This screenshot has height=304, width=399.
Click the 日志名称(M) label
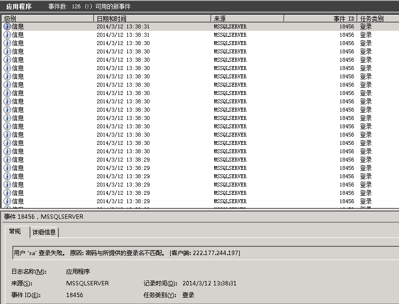[x=29, y=272]
